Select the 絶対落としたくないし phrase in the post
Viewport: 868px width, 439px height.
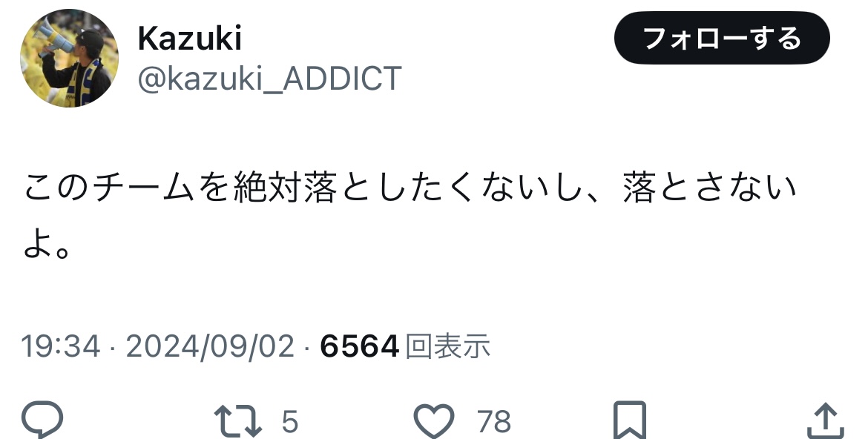pos(406,188)
